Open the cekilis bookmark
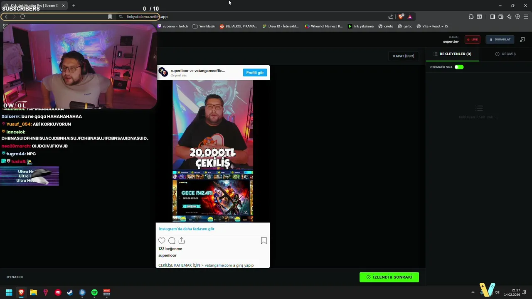The width and height of the screenshot is (532, 299). click(386, 26)
